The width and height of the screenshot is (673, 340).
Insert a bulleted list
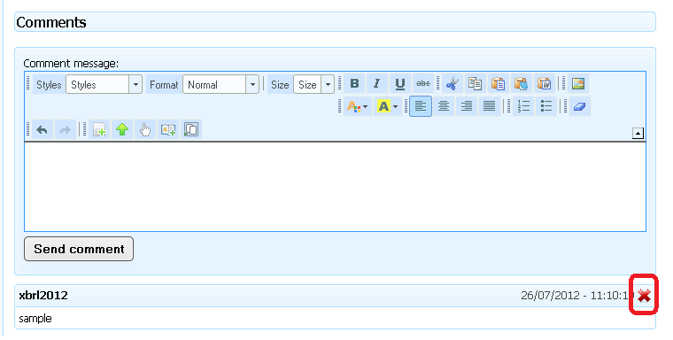(546, 106)
